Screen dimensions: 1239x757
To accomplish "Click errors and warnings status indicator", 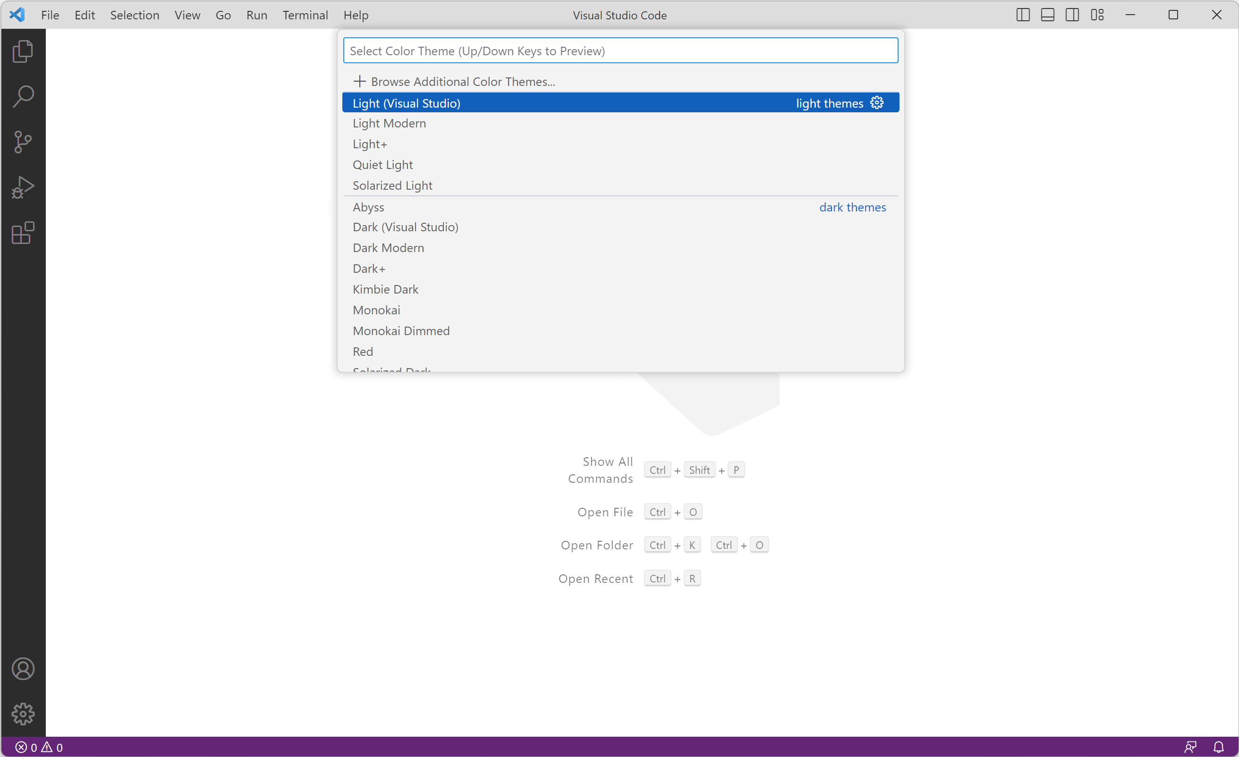I will coord(39,747).
